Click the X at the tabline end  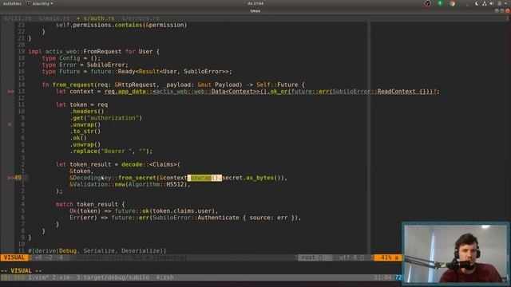point(508,18)
